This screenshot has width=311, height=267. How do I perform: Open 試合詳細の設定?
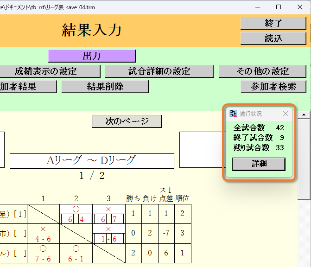click(159, 71)
